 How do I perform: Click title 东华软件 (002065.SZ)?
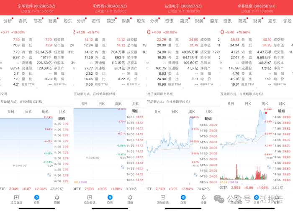point(37,6)
